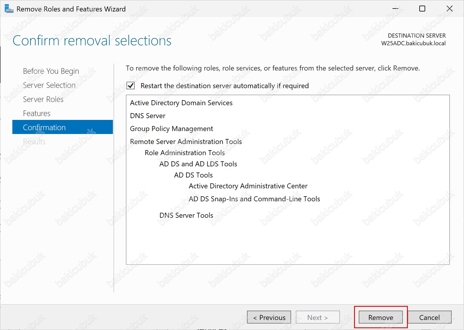Click Remote Server Administration Tools entry
This screenshot has height=330, width=464.
(186, 142)
